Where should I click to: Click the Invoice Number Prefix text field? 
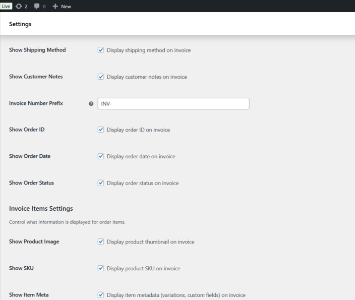(x=173, y=103)
